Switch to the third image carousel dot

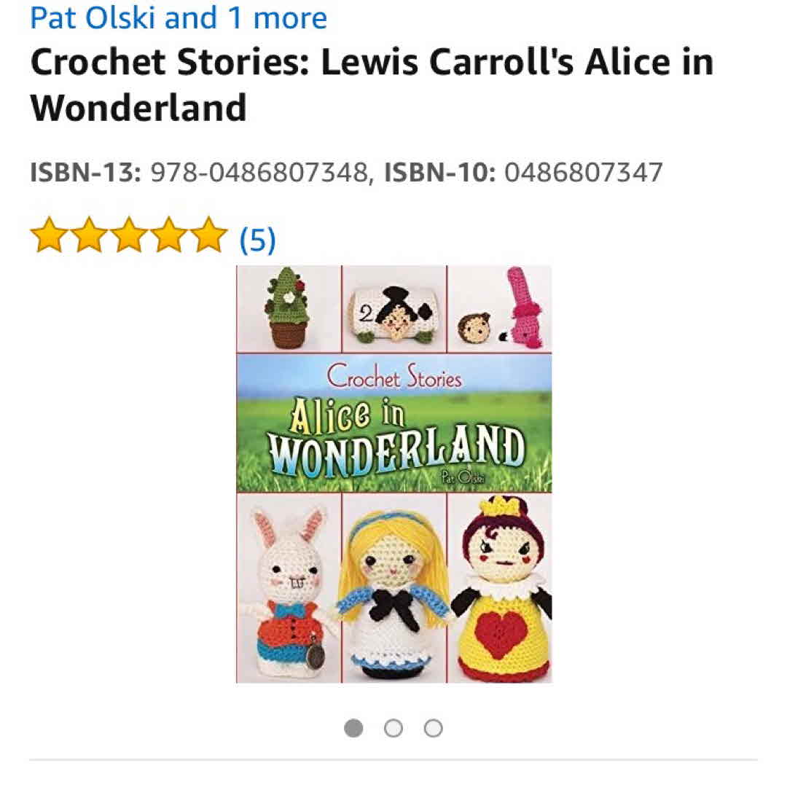434,728
